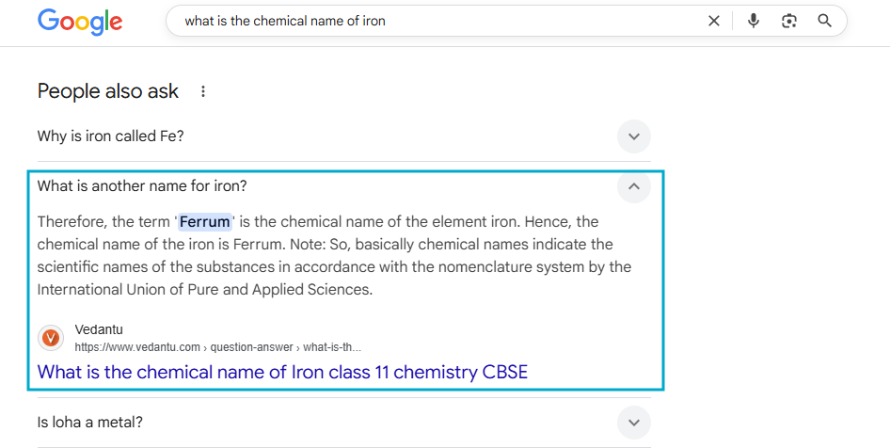Image resolution: width=890 pixels, height=448 pixels.
Task: Click the "People also ask" heading
Action: (108, 91)
